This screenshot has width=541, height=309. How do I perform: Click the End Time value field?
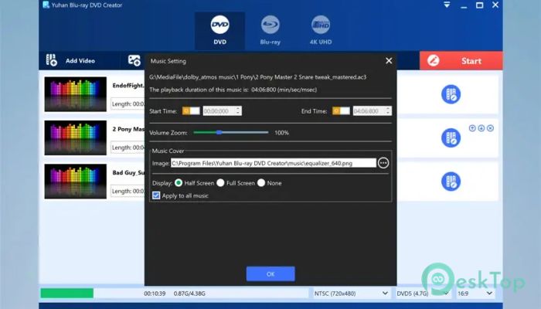369,110
